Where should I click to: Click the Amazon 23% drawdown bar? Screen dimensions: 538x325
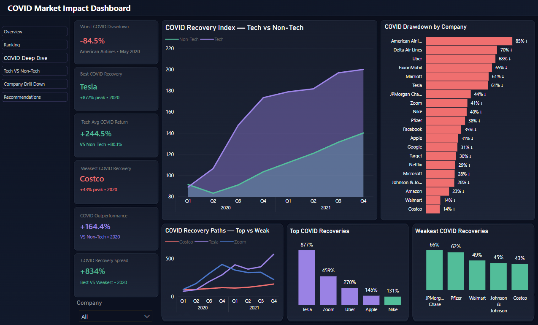click(x=438, y=192)
